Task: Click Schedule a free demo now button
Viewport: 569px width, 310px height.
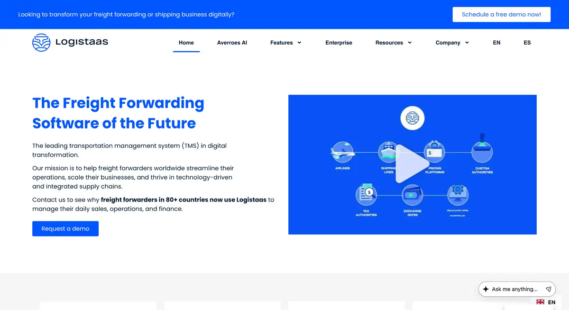Action: (502, 14)
